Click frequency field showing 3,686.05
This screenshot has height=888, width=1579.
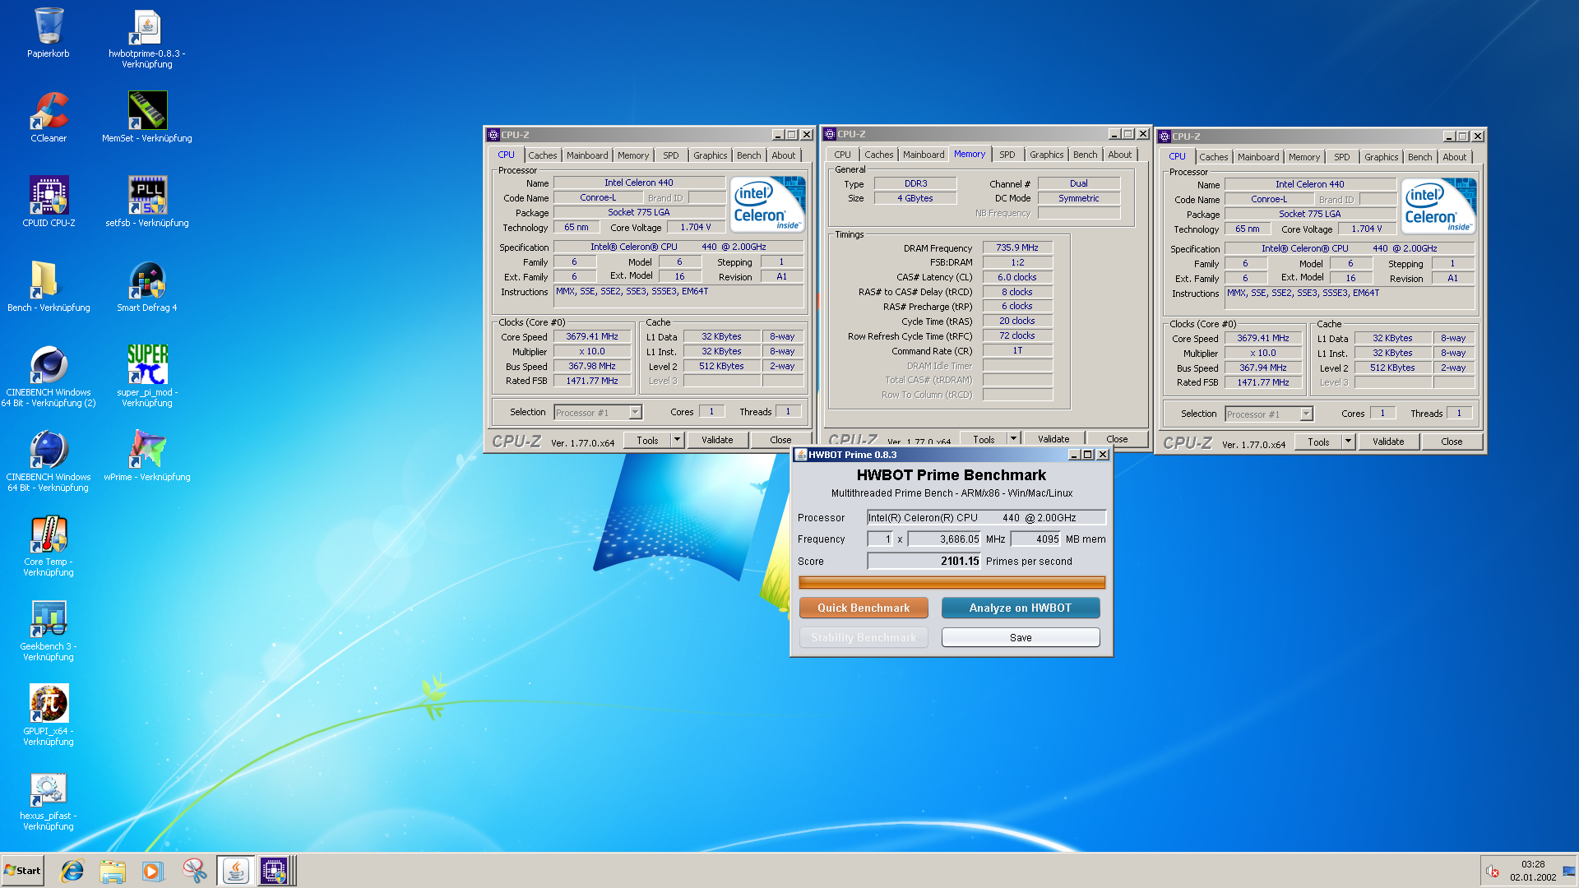click(945, 539)
